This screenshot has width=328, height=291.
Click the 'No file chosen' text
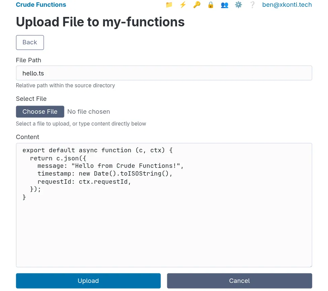pyautogui.click(x=89, y=112)
